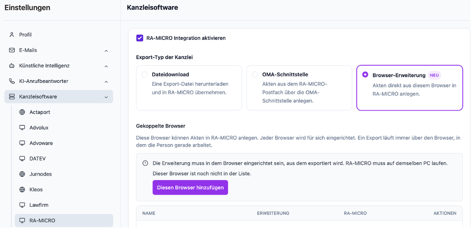Click the globe icon beside Jurnodes

22,174
